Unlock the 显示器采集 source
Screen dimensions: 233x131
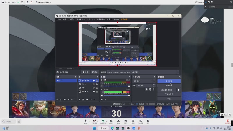(x=97, y=81)
